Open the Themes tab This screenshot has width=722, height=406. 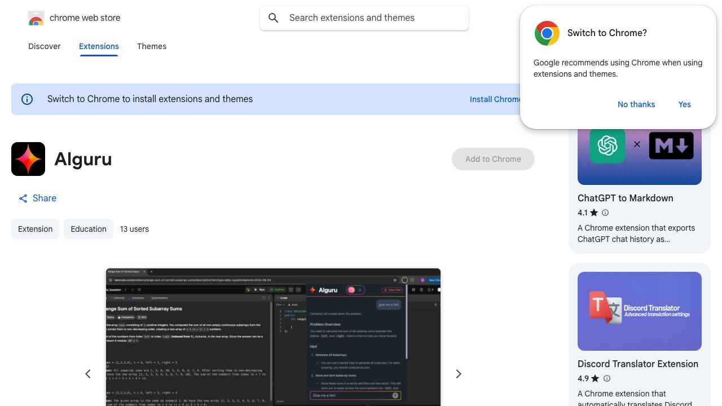click(152, 46)
